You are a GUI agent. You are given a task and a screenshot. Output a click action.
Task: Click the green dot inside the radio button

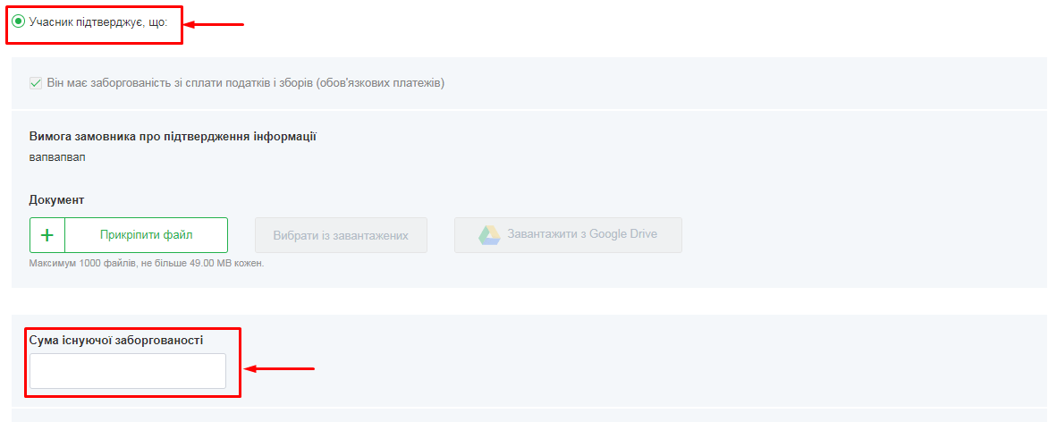click(19, 21)
